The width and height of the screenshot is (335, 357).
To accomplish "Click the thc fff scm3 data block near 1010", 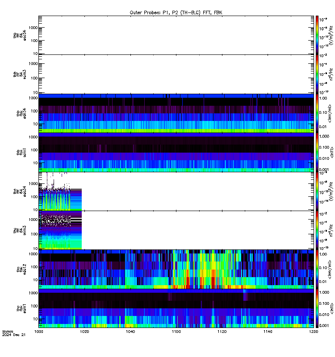I will (60, 230).
